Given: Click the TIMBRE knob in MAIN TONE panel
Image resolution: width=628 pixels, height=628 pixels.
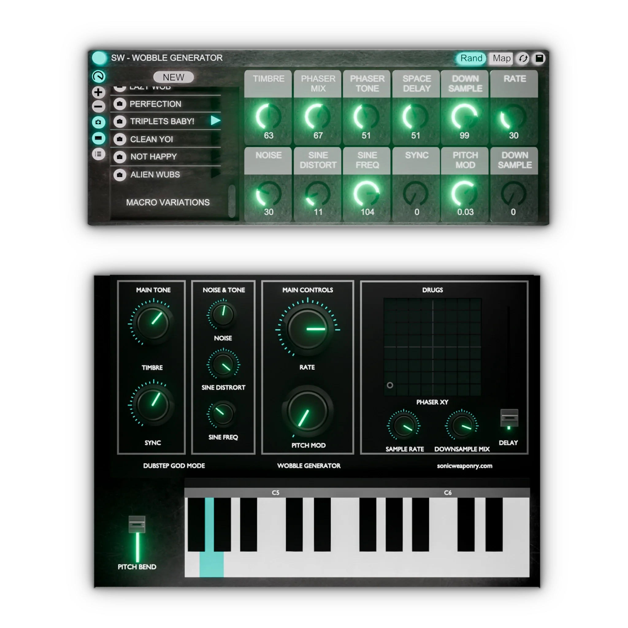Looking at the screenshot, I should click(153, 323).
